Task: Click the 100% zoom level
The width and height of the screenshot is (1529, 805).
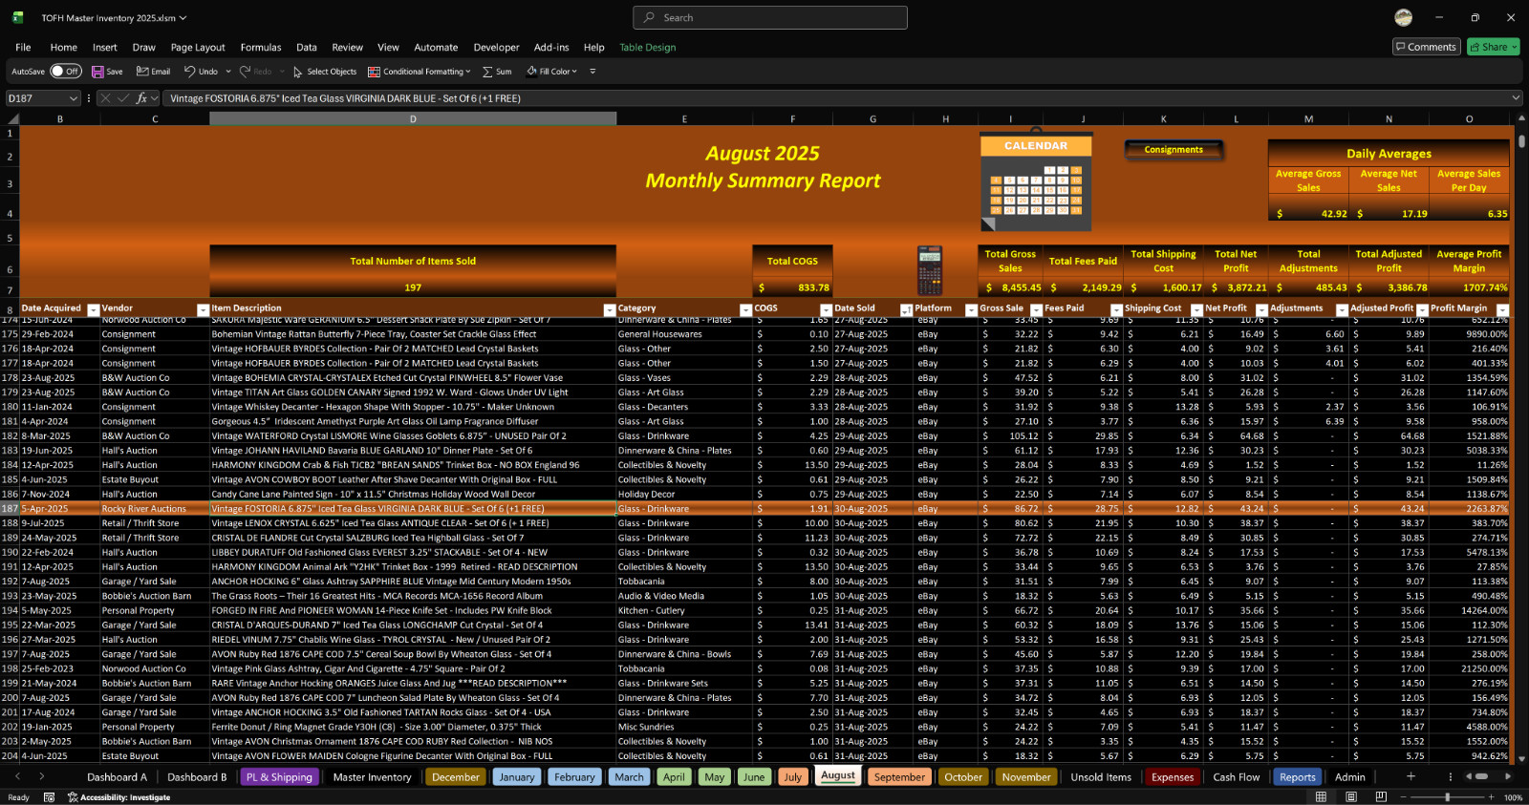Action: (1513, 797)
